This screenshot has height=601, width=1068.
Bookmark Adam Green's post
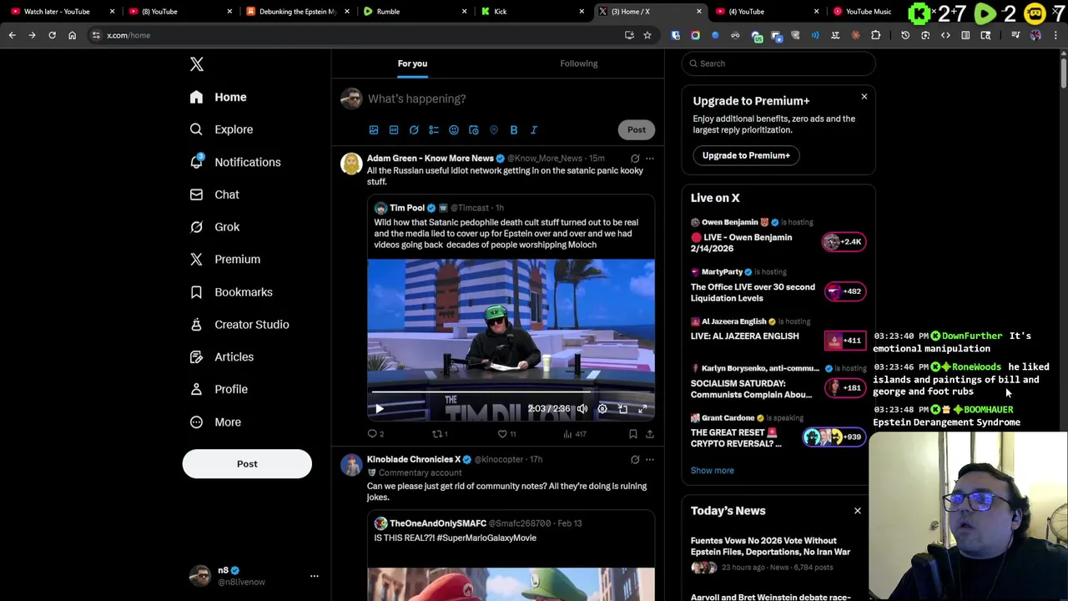tap(633, 434)
